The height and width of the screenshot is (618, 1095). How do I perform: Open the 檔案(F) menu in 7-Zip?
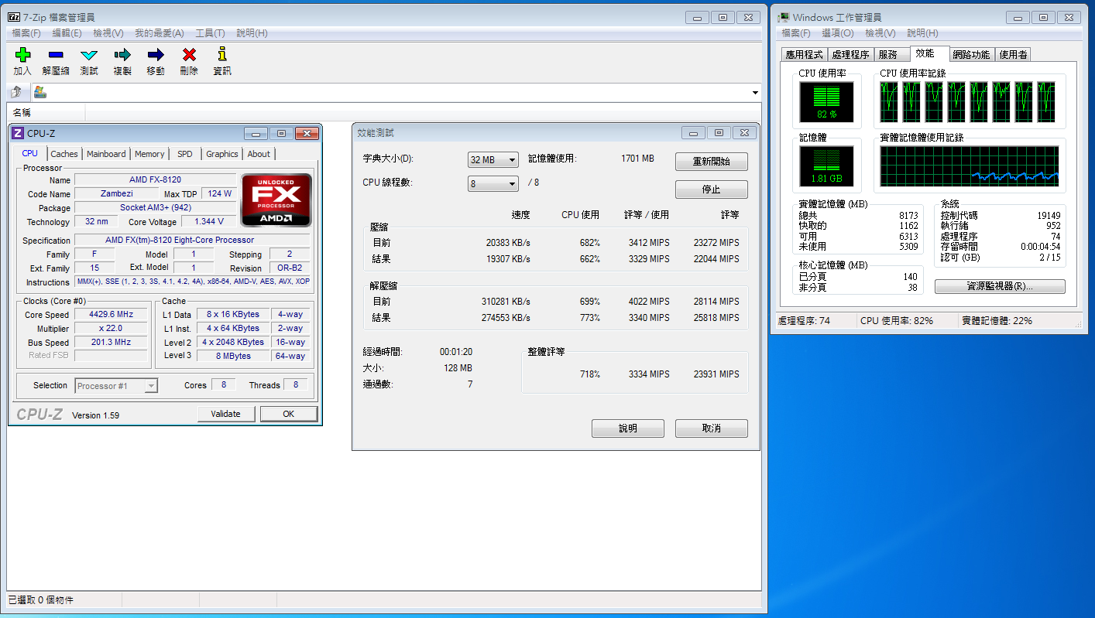pyautogui.click(x=26, y=33)
